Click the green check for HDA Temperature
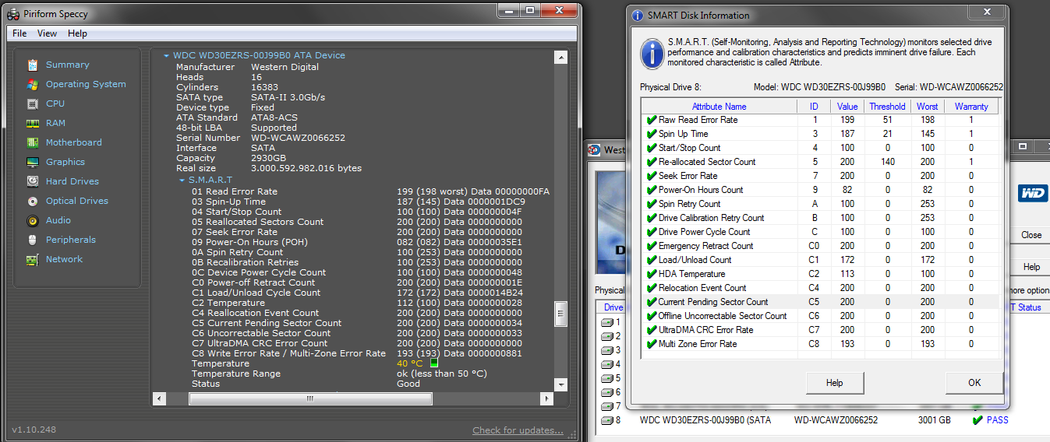The image size is (1050, 442). (651, 274)
